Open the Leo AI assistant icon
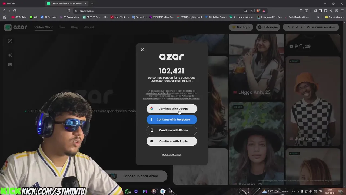This screenshot has width=346, height=195. click(331, 11)
